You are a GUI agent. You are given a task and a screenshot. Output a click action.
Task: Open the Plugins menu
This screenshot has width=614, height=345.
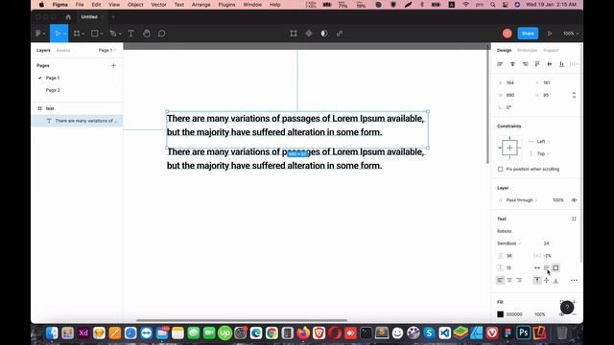pos(226,5)
